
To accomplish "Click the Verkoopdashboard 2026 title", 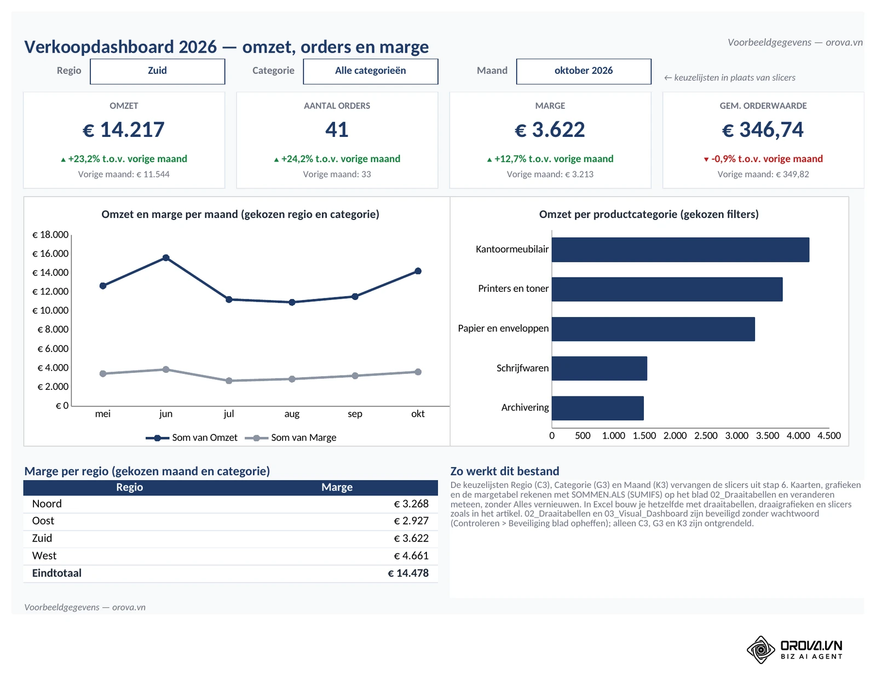I will click(227, 47).
